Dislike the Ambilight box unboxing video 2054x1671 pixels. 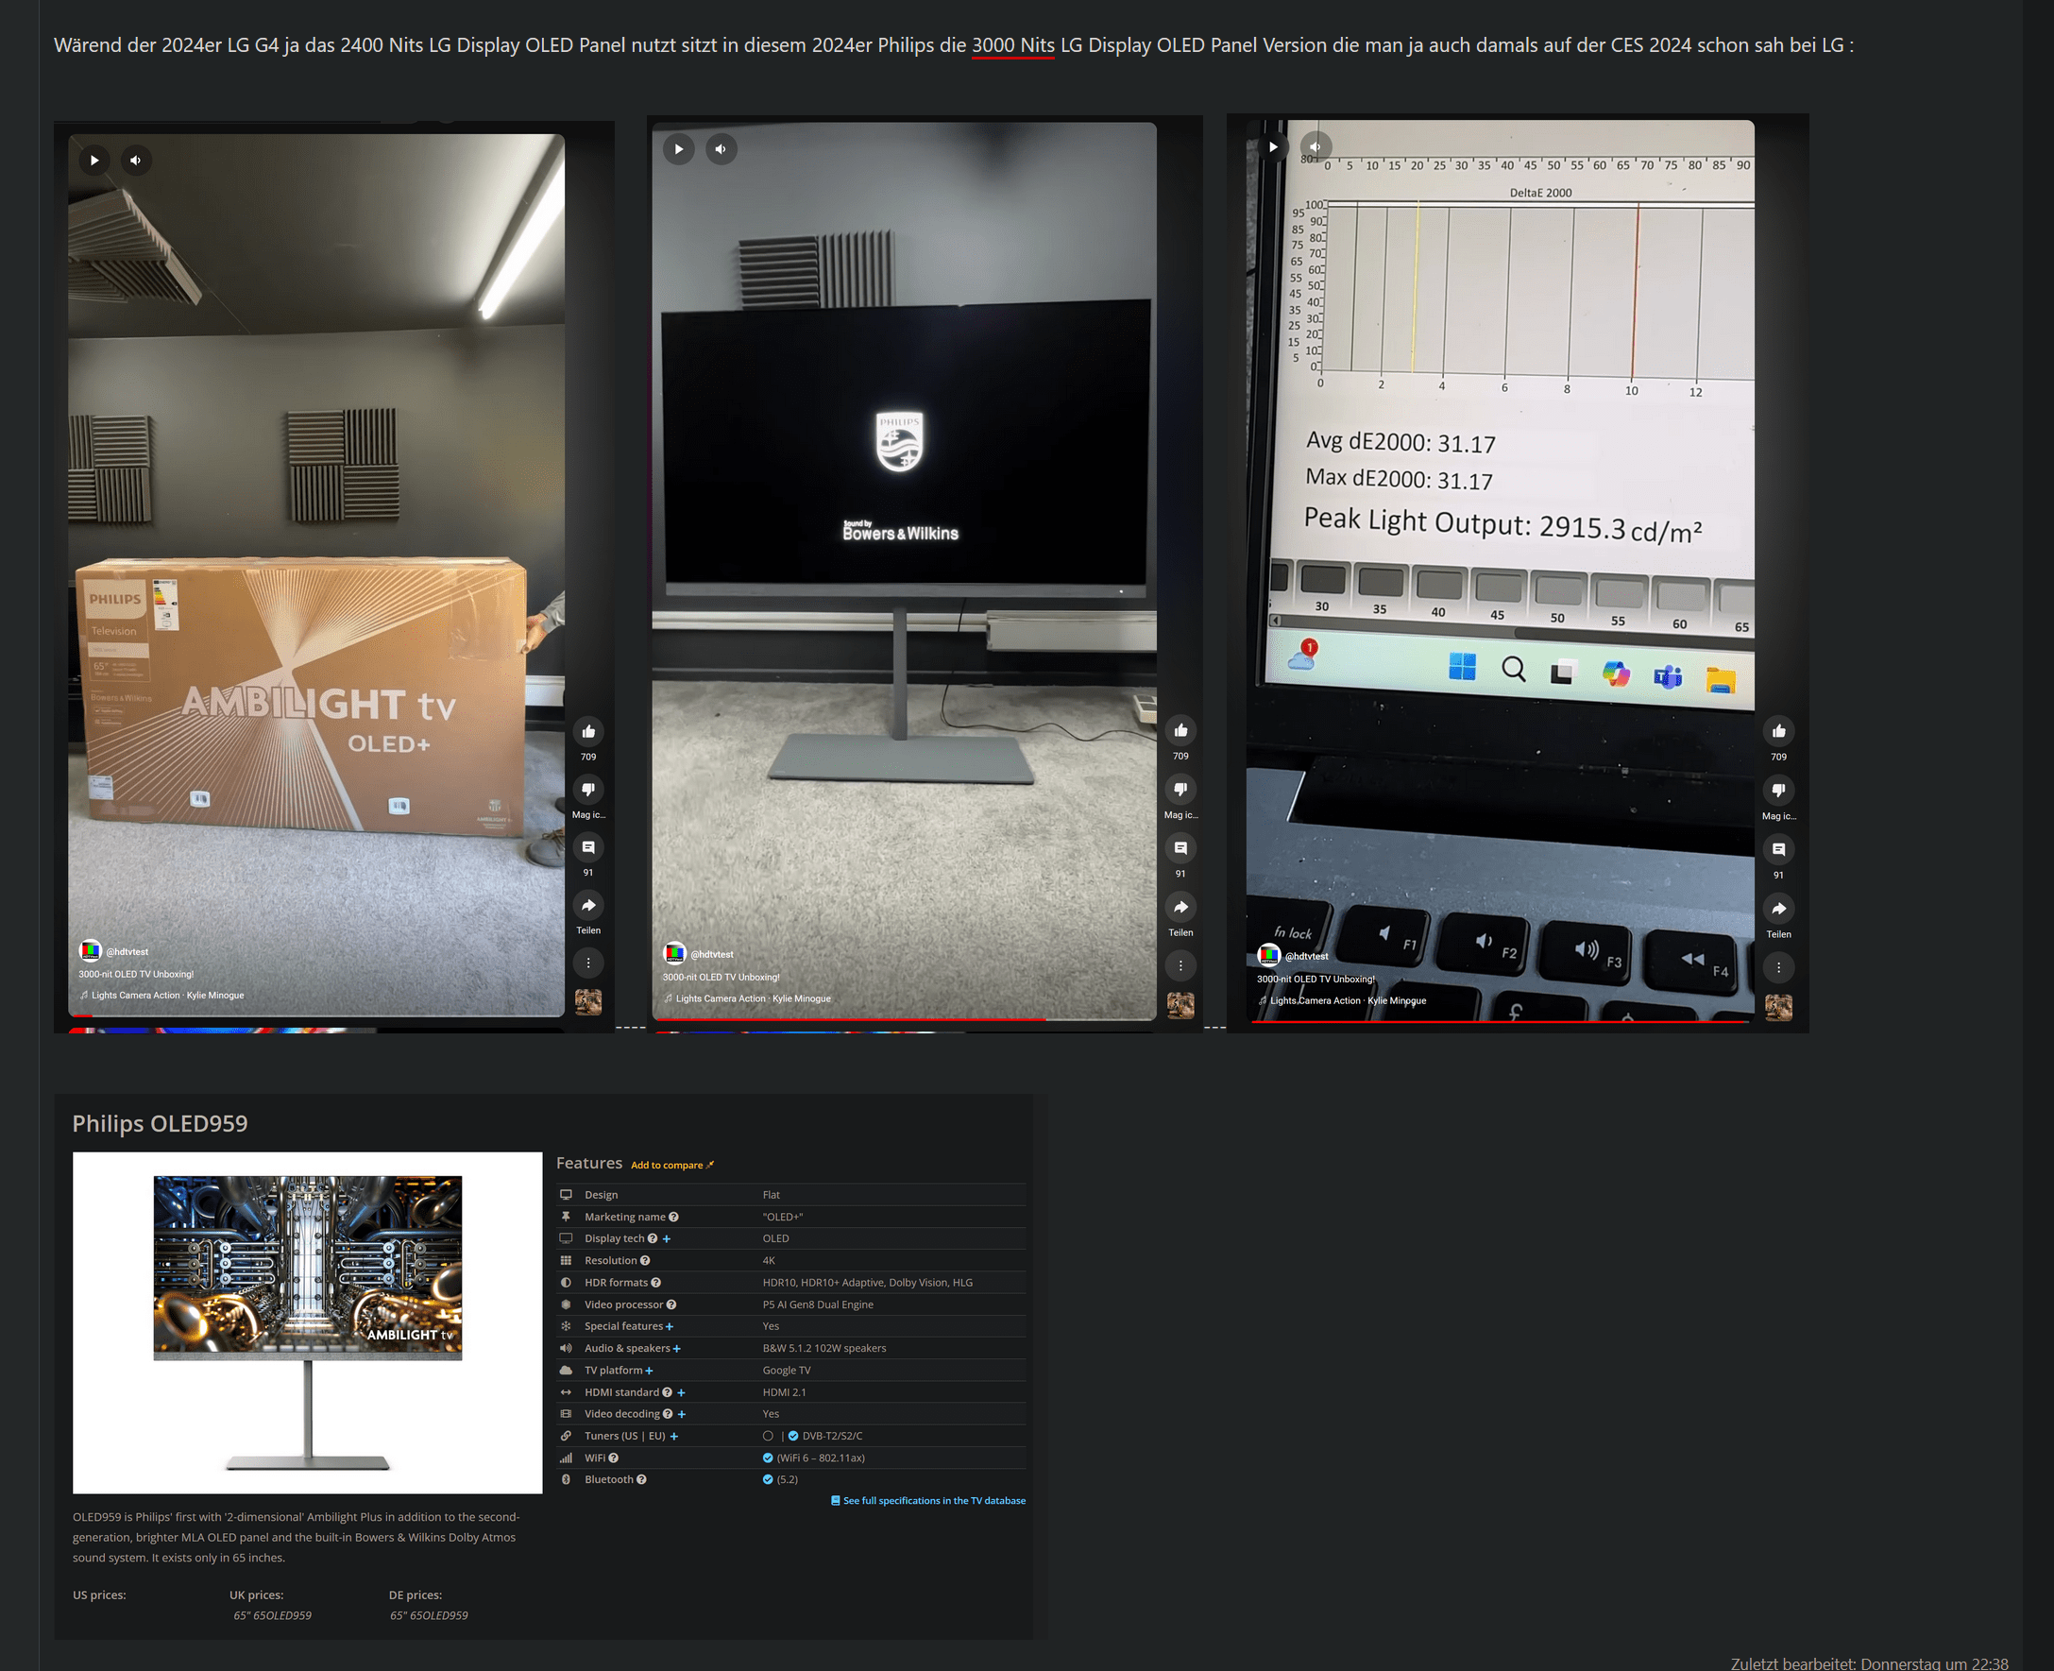coord(588,790)
